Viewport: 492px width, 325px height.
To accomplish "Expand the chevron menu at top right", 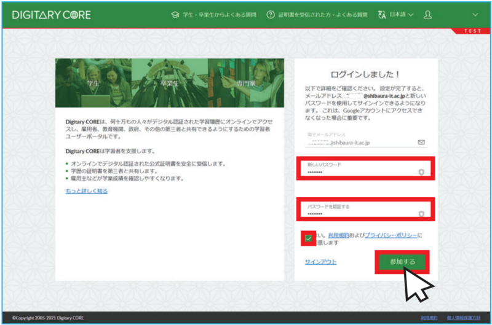I will (x=475, y=14).
